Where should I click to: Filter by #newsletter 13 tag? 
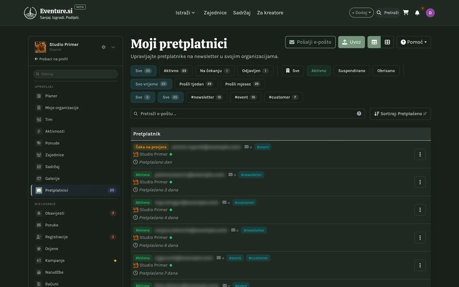point(207,97)
